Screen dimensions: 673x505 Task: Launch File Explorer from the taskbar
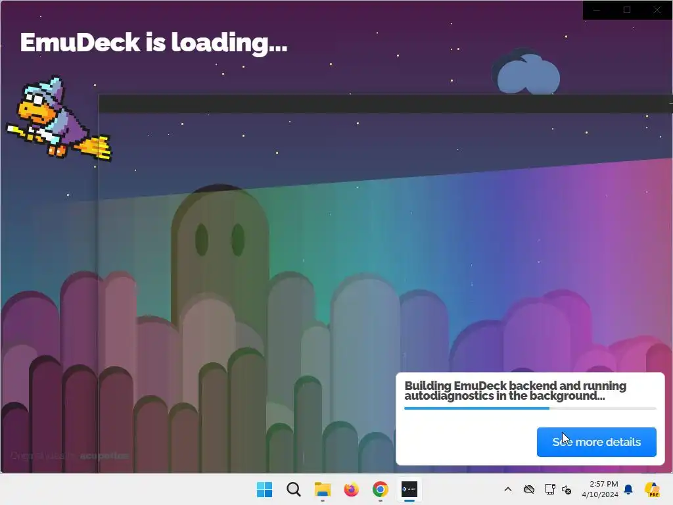click(x=322, y=489)
